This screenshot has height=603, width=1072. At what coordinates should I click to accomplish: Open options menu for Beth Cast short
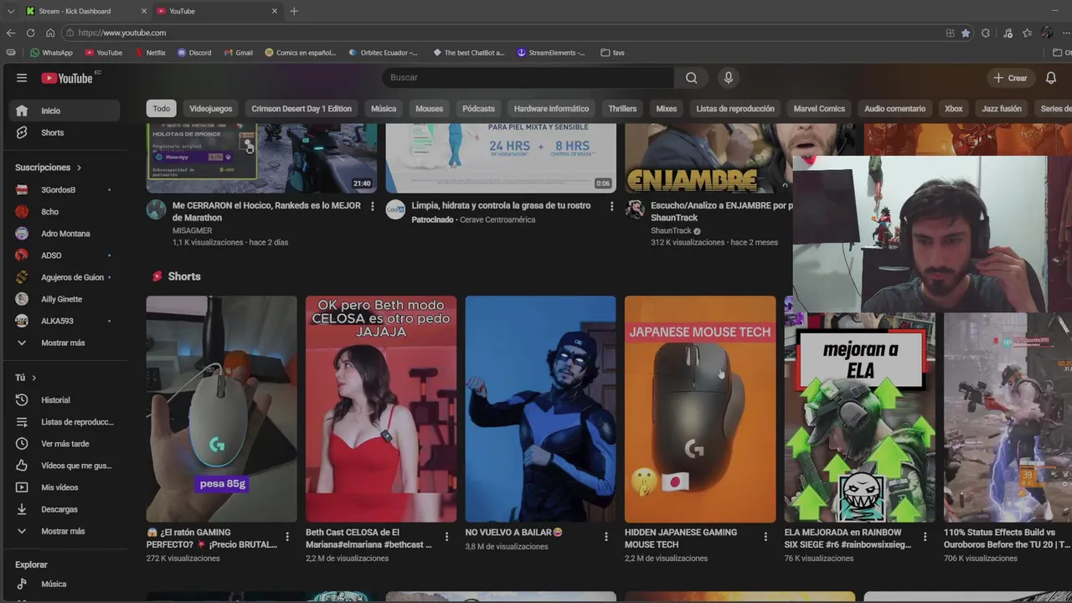(x=446, y=537)
